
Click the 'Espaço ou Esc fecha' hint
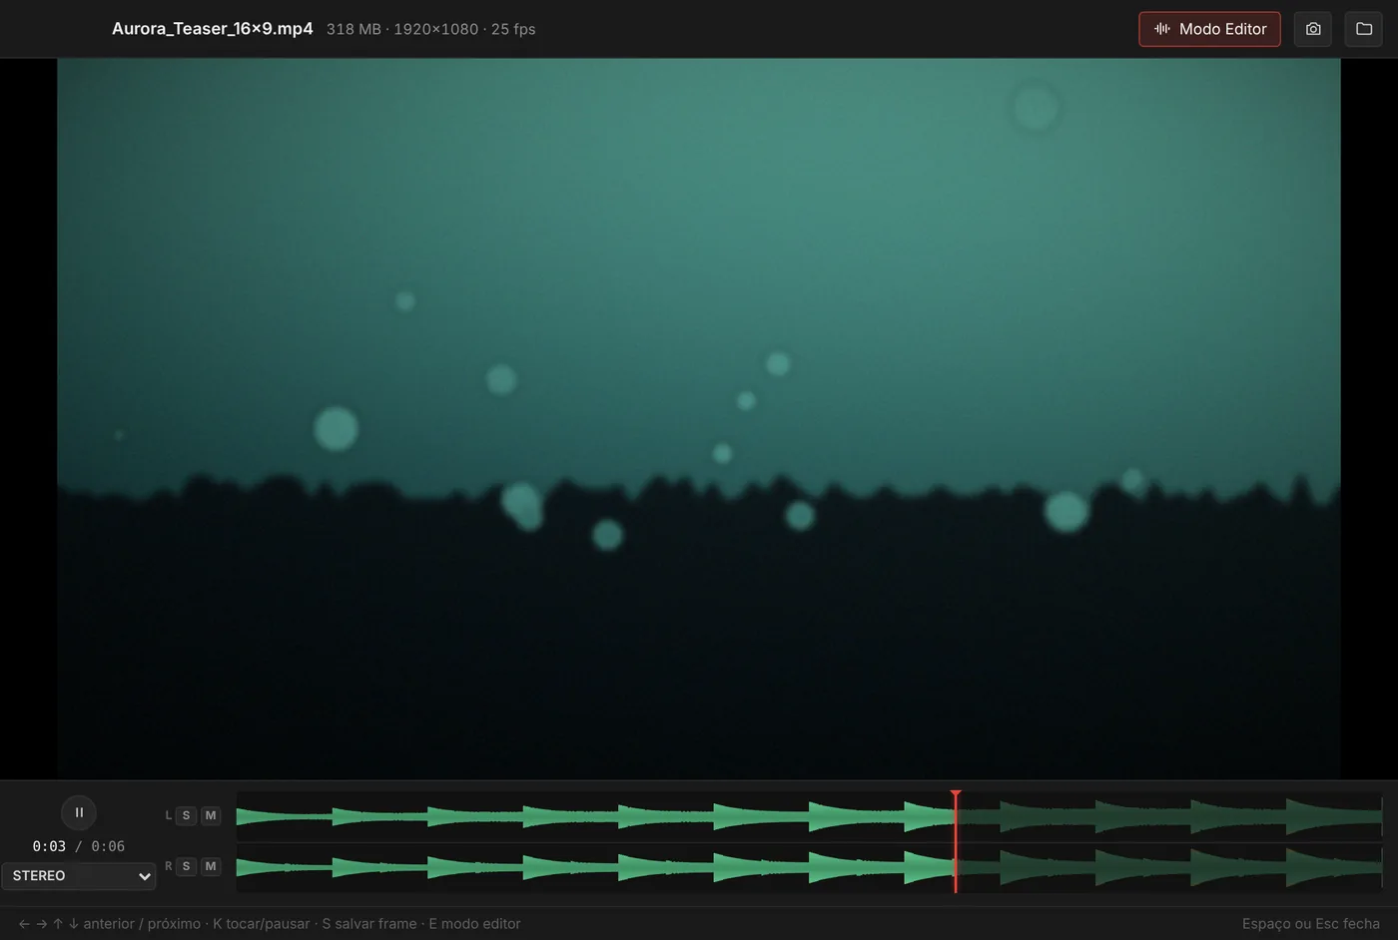1311,924
